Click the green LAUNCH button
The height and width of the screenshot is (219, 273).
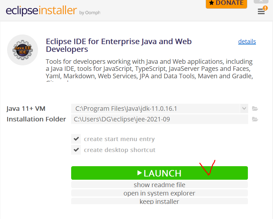click(159, 173)
